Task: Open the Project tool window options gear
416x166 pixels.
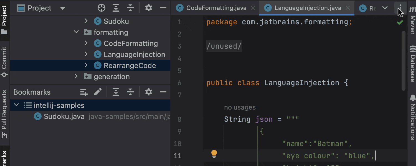Action: [149, 8]
